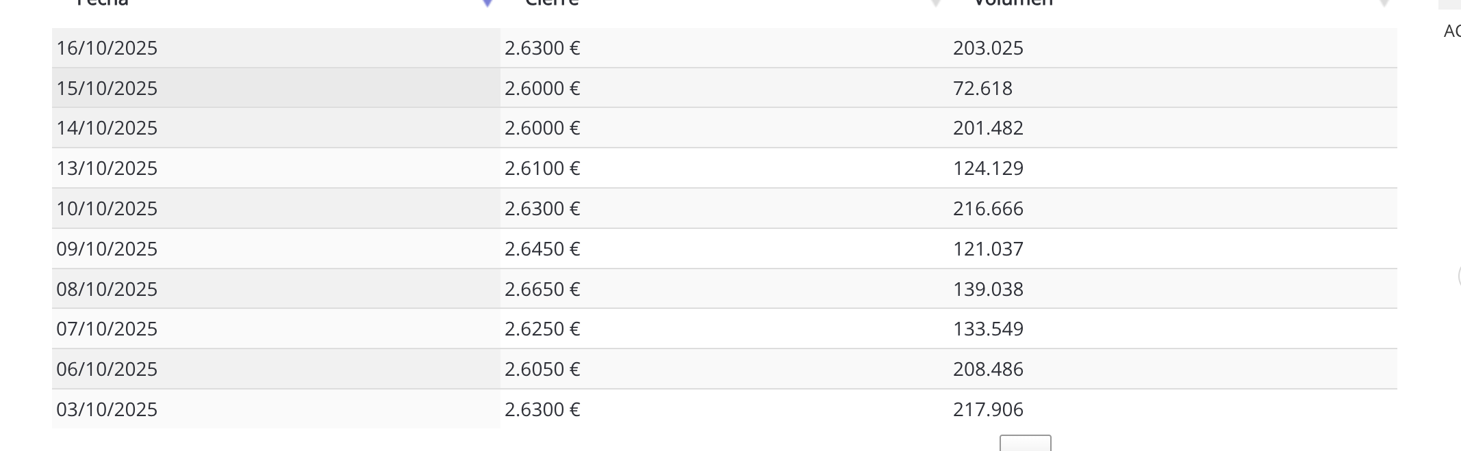Screen dimensions: 1461x451
Task: Select closing price 2.6100 €
Action: click(x=542, y=168)
